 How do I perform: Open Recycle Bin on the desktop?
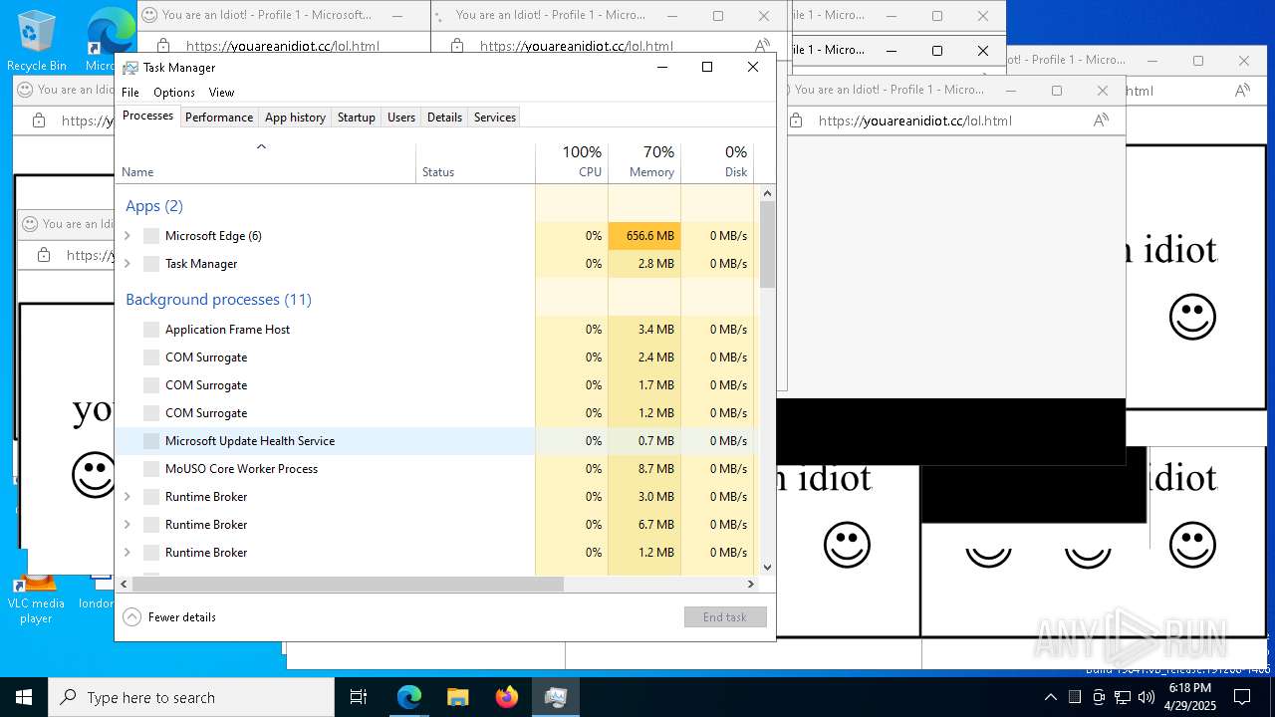click(37, 40)
